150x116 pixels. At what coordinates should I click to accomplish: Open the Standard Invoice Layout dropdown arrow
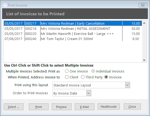click(127, 85)
